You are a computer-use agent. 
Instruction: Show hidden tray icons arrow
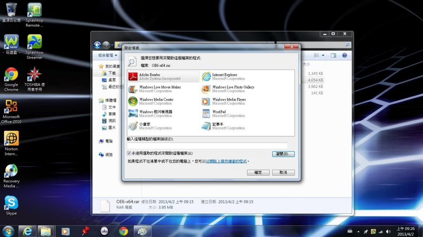(358, 232)
